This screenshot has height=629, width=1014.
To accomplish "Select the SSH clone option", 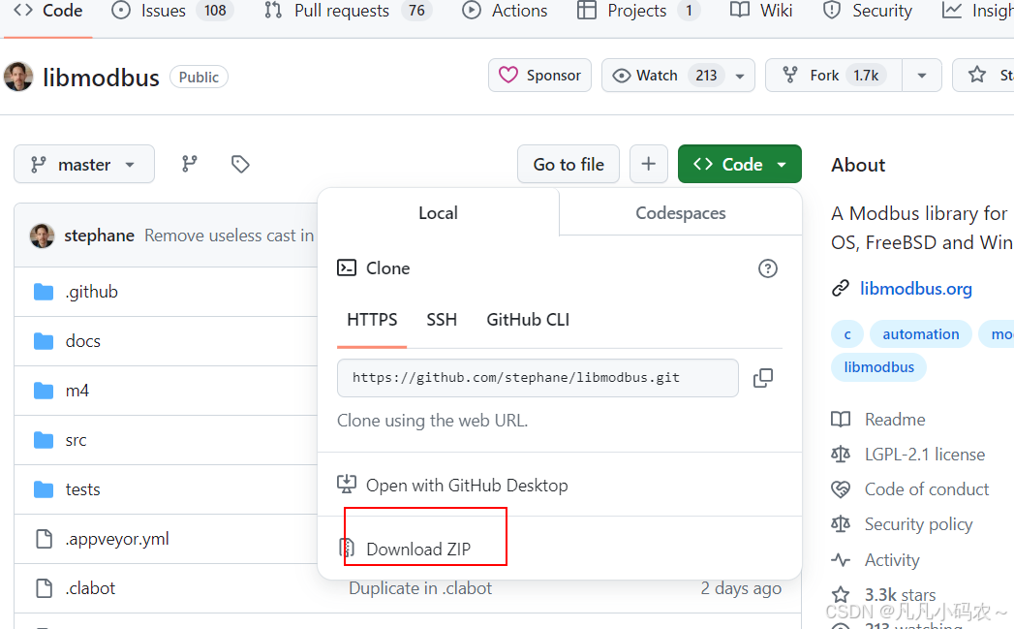I will (442, 320).
